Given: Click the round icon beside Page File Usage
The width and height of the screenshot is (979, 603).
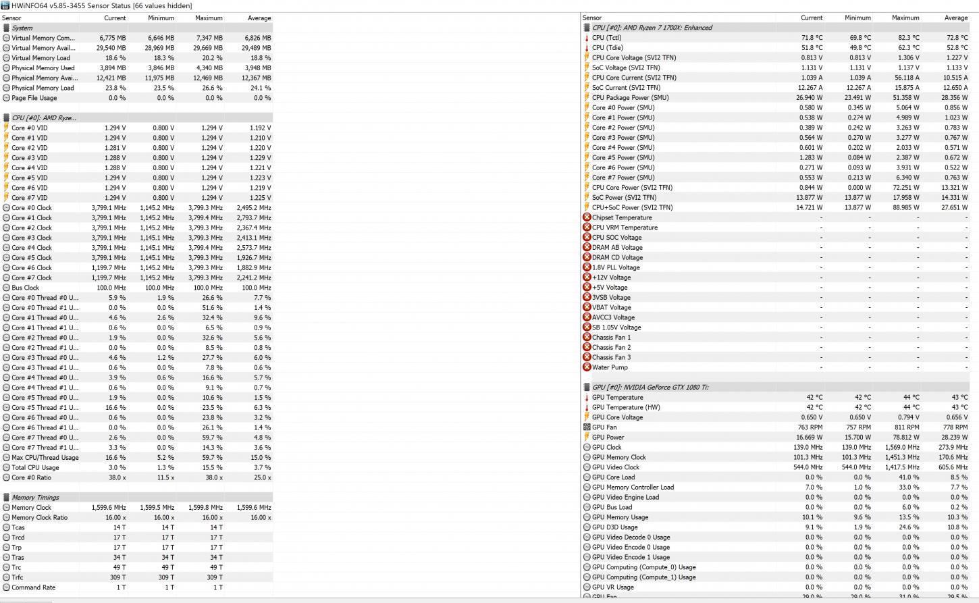Looking at the screenshot, I should pos(6,98).
